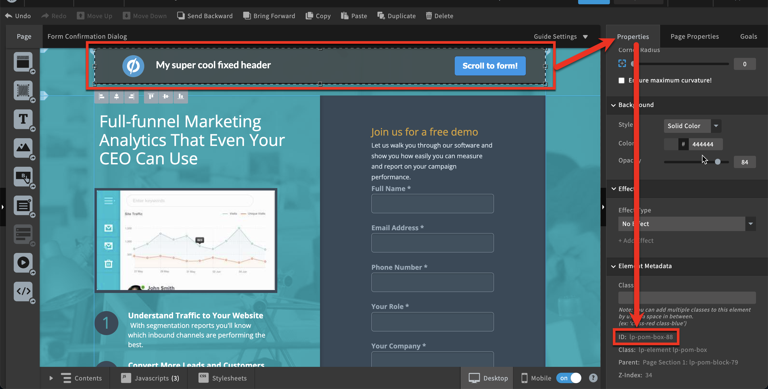768x389 pixels.
Task: Select the Video widget icon
Action: [x=23, y=263]
